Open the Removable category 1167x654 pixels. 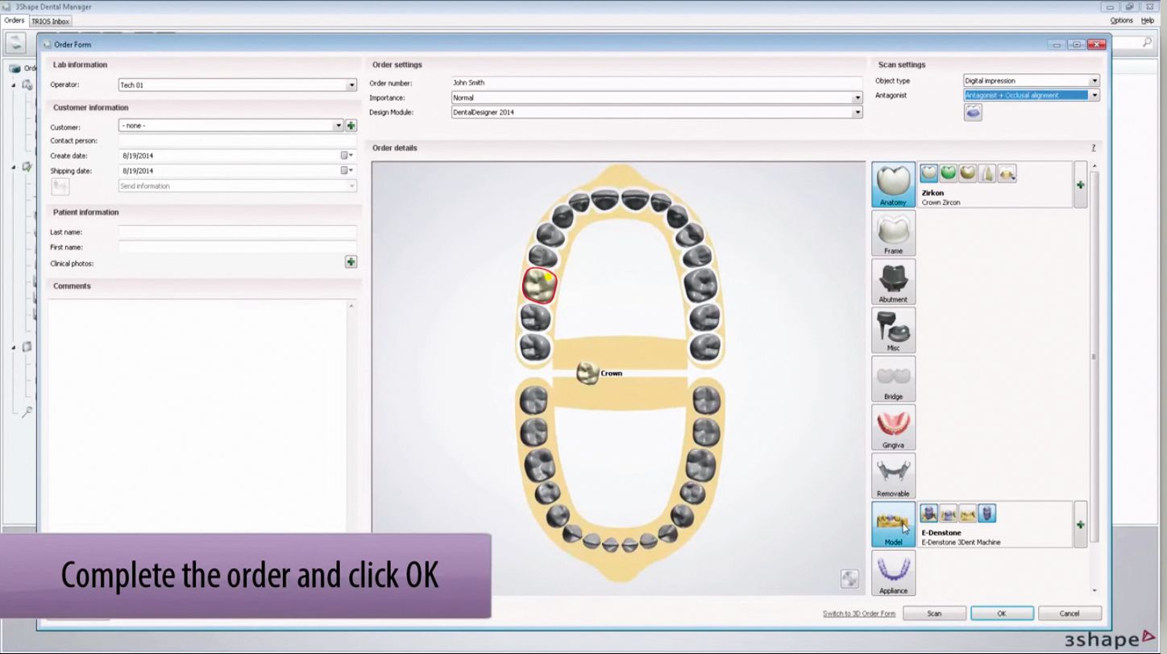coord(893,476)
